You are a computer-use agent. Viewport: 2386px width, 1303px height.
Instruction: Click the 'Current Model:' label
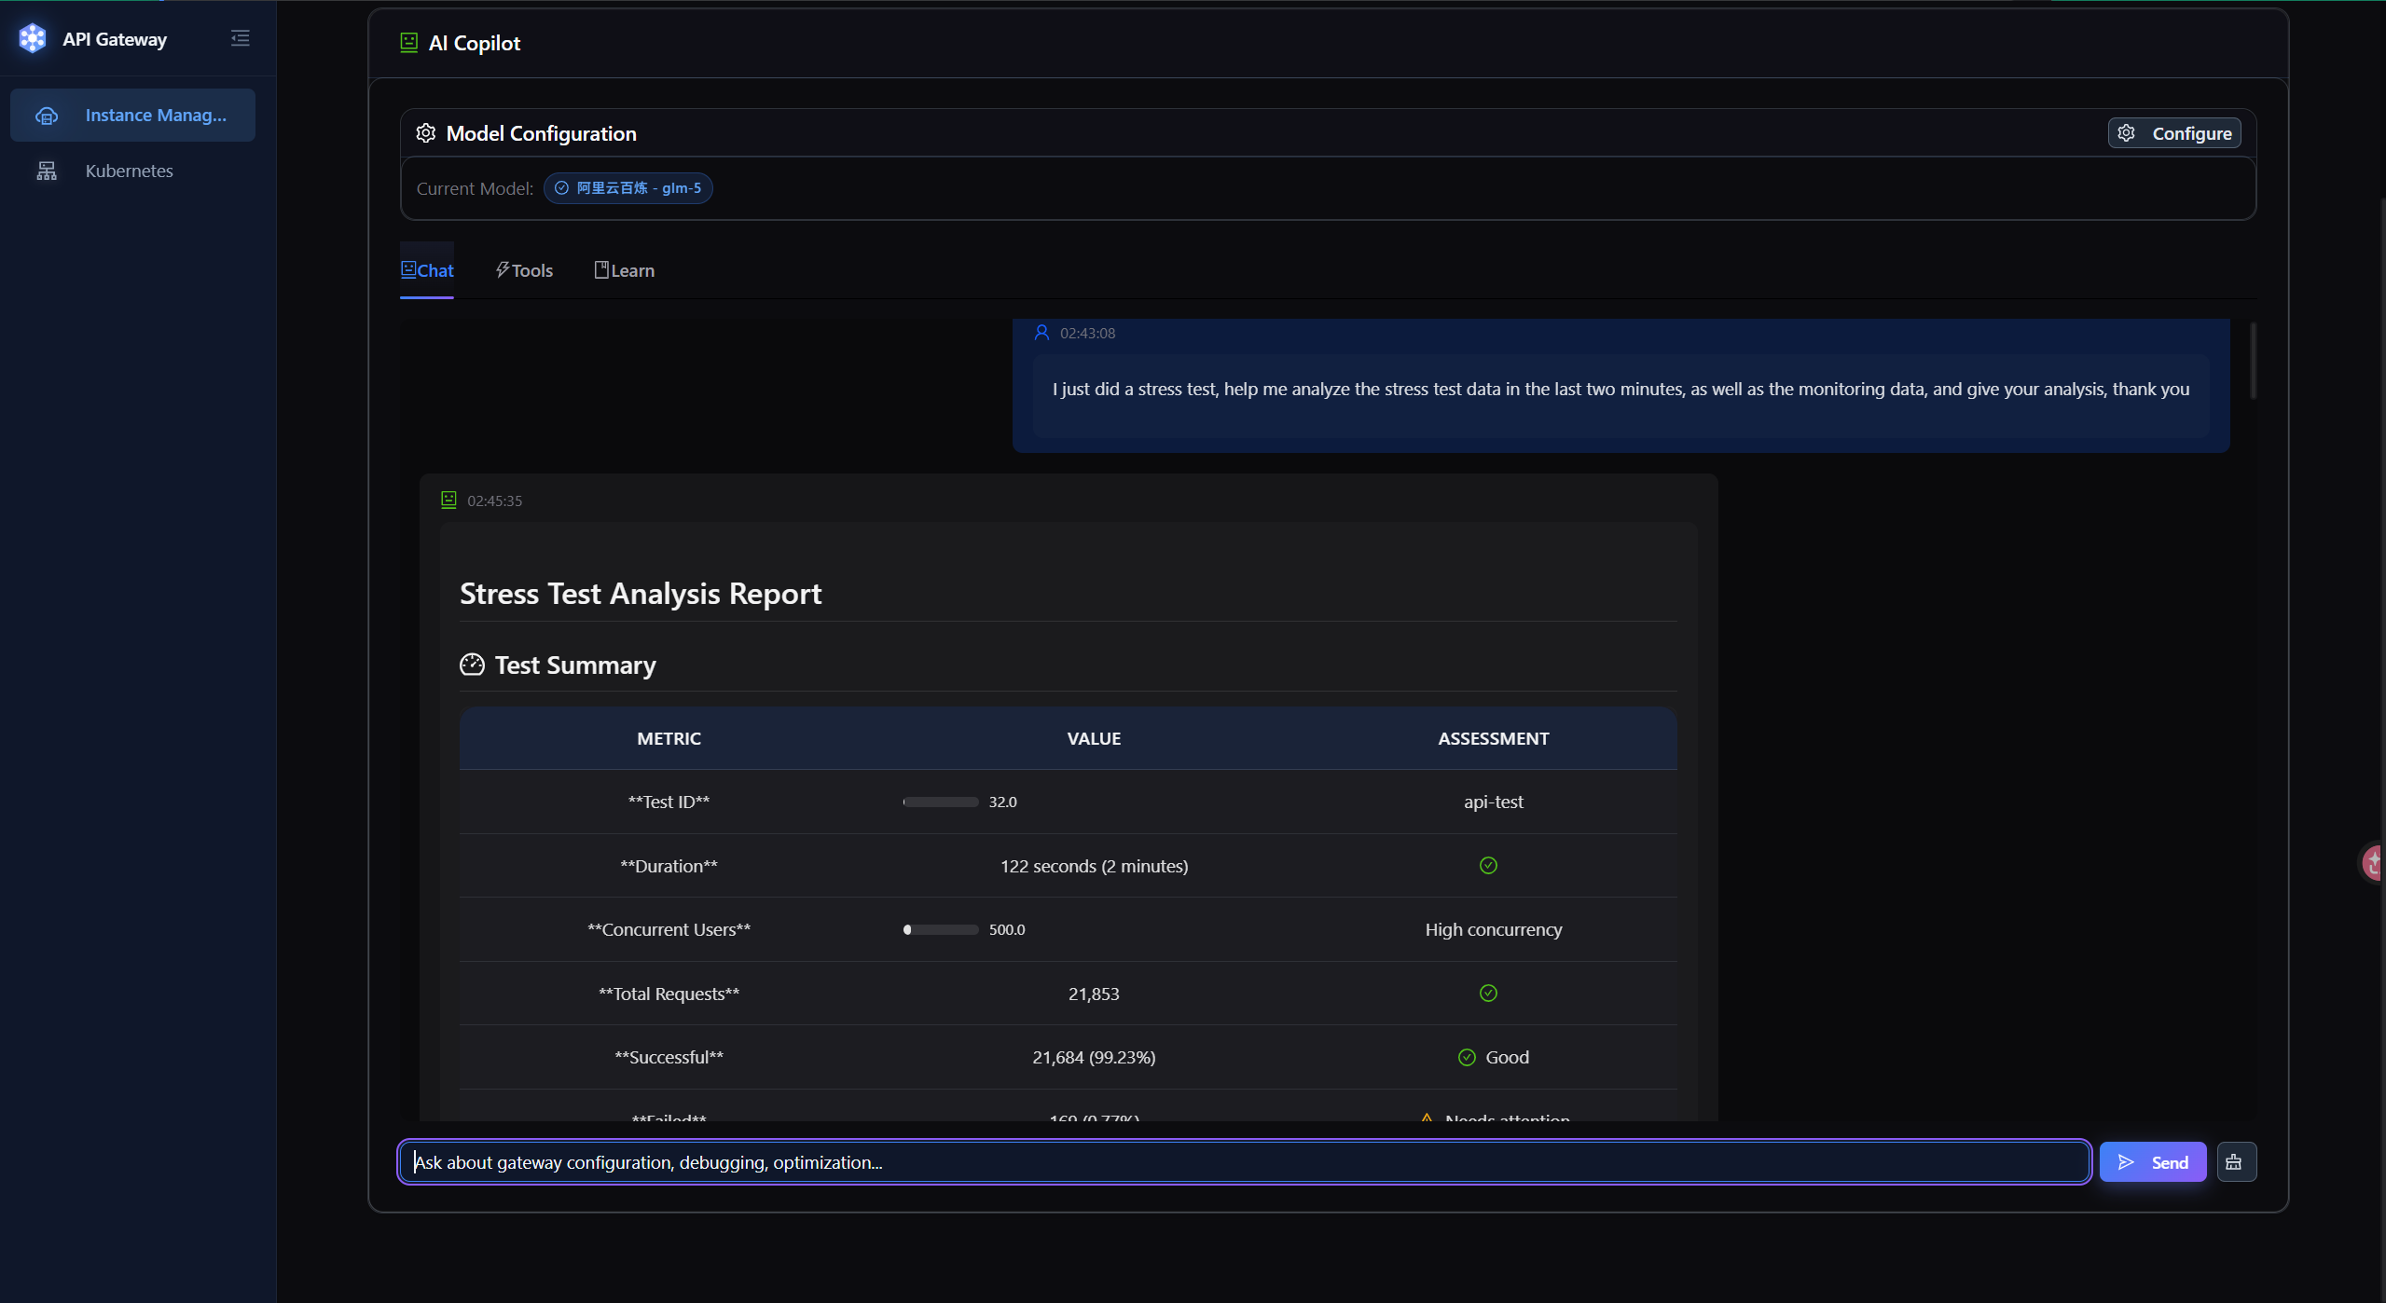(475, 188)
